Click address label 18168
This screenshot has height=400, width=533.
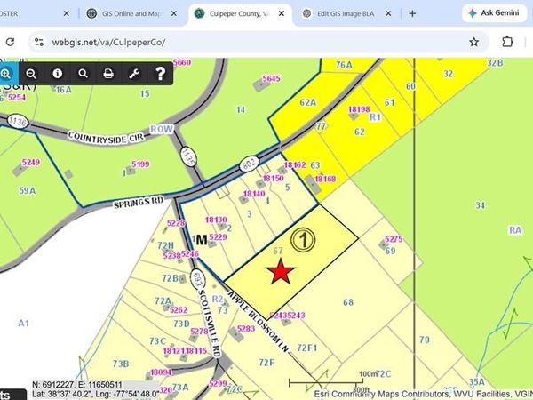(x=325, y=179)
